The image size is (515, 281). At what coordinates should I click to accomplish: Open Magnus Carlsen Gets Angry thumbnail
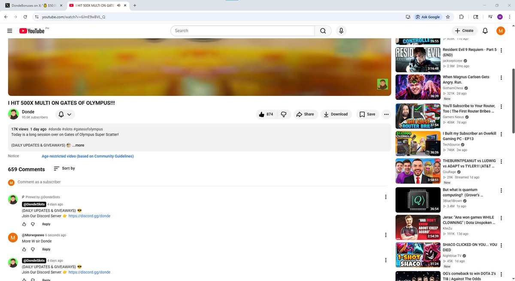click(418, 87)
